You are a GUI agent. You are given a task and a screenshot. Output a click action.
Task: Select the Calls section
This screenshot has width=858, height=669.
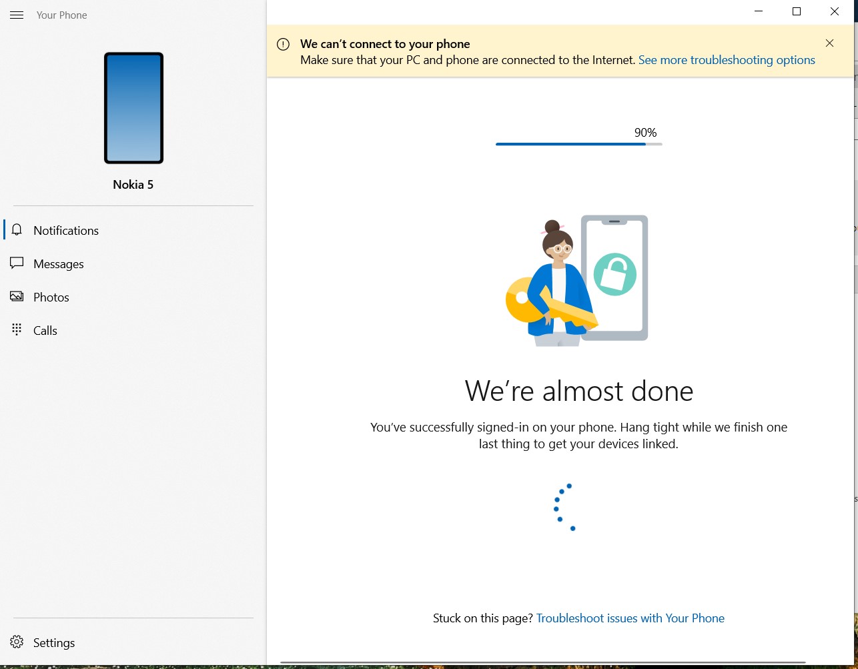tap(133, 330)
